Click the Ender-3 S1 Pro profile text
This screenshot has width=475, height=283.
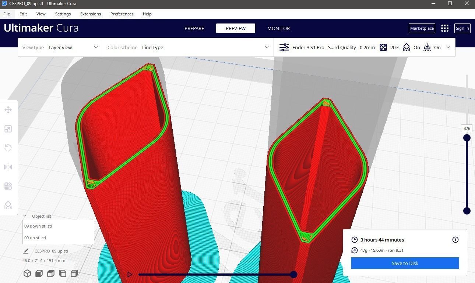334,47
